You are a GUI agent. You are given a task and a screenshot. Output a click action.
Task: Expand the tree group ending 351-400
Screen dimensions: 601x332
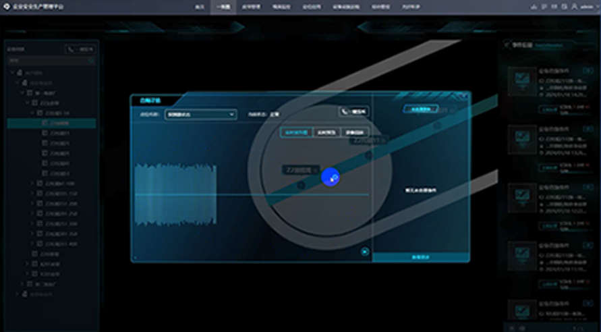coord(32,244)
